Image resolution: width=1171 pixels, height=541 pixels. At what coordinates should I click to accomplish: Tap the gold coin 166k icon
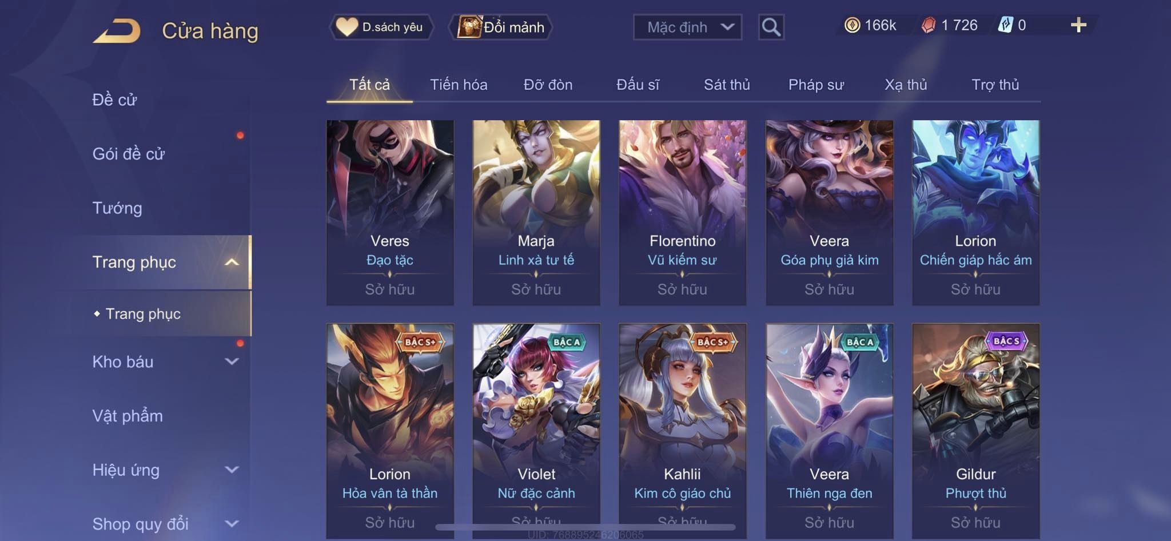pyautogui.click(x=852, y=25)
